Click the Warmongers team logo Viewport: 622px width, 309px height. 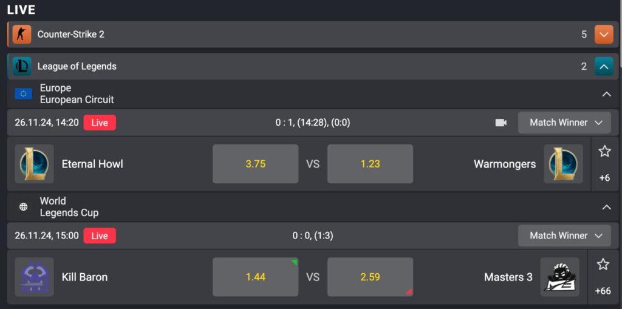click(x=563, y=164)
